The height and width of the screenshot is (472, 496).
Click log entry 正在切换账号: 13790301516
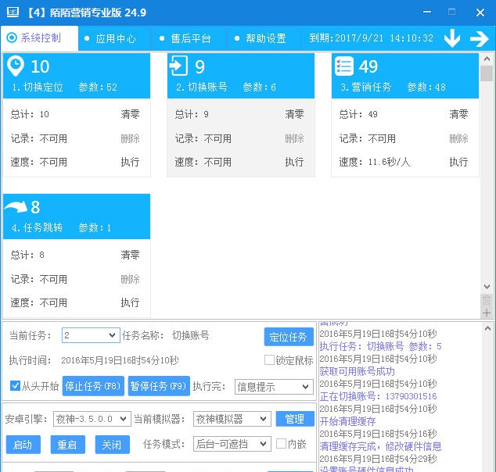(378, 396)
